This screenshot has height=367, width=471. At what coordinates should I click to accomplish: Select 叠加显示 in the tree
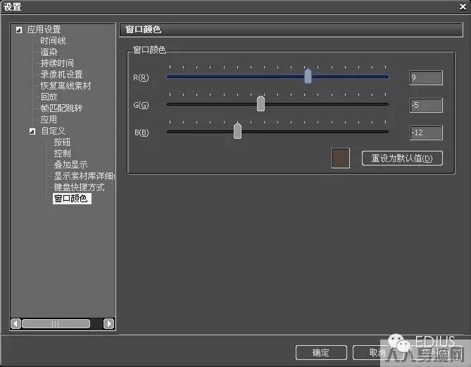pyautogui.click(x=70, y=165)
